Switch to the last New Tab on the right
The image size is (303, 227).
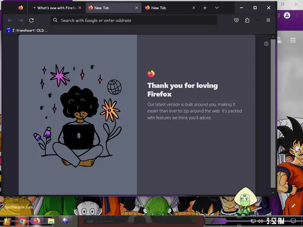170,8
